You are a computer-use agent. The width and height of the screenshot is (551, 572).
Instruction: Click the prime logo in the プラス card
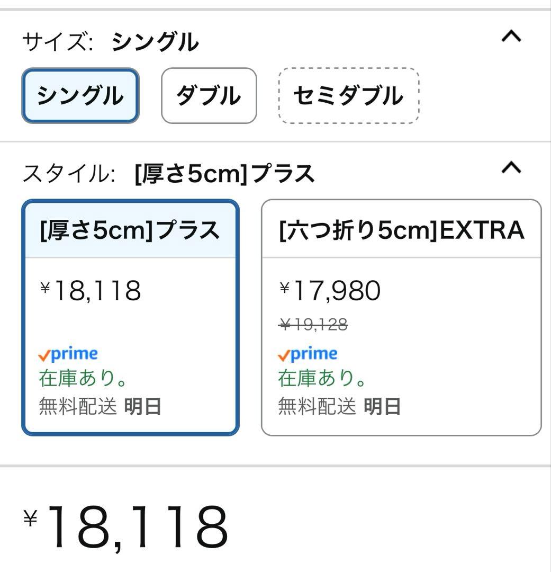click(x=68, y=354)
